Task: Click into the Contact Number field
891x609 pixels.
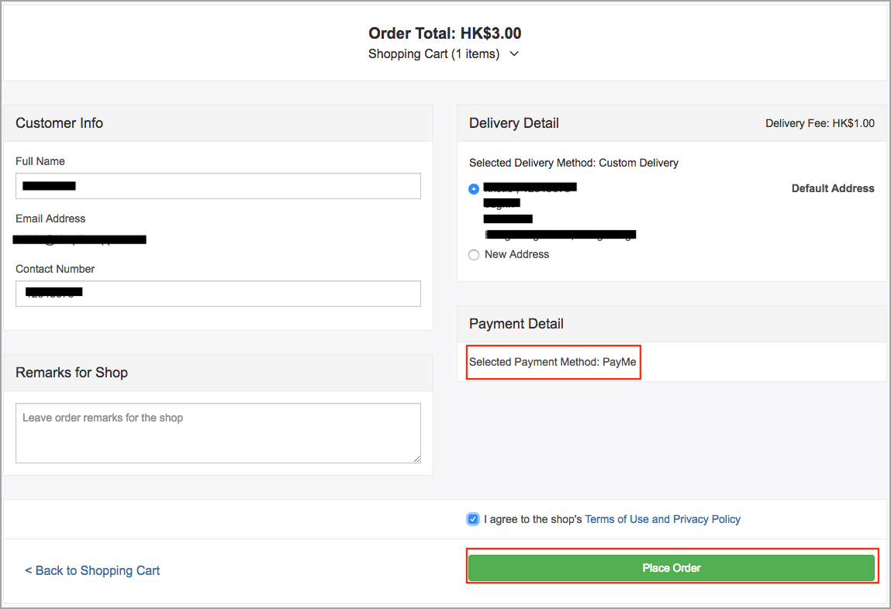Action: [218, 294]
